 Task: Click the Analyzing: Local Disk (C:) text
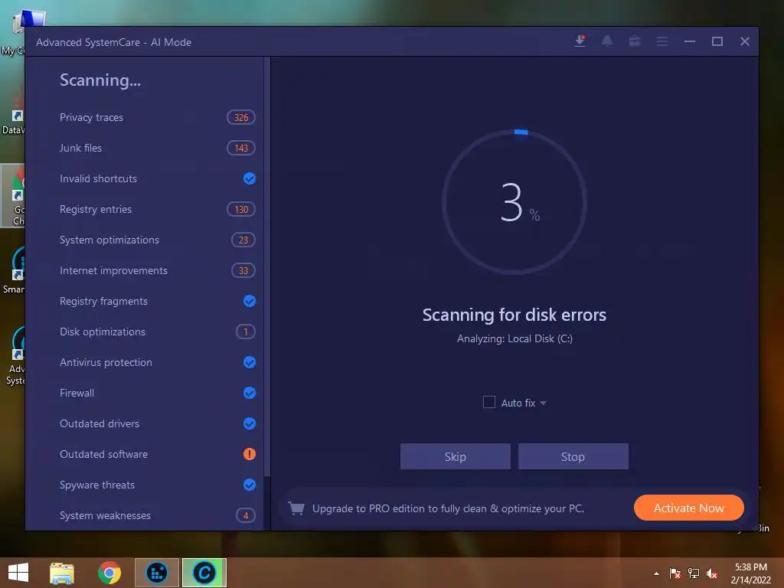[514, 338]
